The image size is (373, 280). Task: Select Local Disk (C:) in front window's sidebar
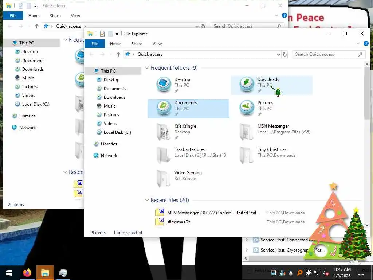tap(113, 132)
